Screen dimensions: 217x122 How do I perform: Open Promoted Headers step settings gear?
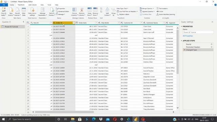tap(212, 47)
